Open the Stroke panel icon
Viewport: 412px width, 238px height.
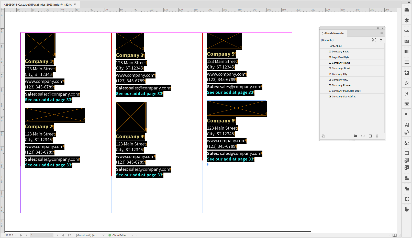pos(406,62)
